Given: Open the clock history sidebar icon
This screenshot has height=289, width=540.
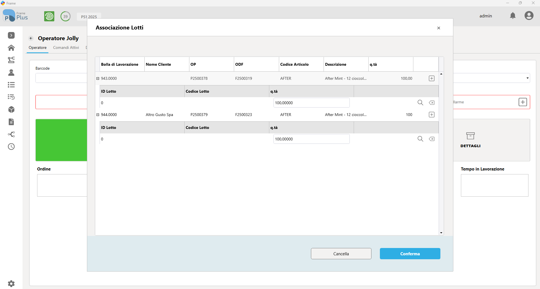Looking at the screenshot, I should point(11,147).
